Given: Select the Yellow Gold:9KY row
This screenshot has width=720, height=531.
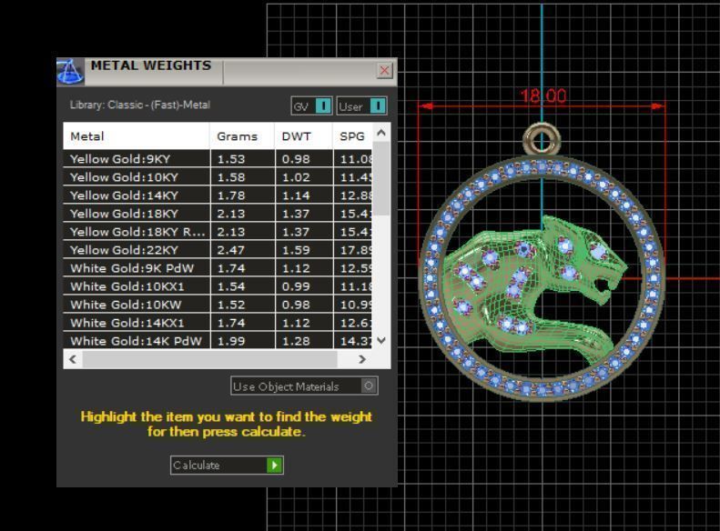Looking at the screenshot, I should [218, 158].
